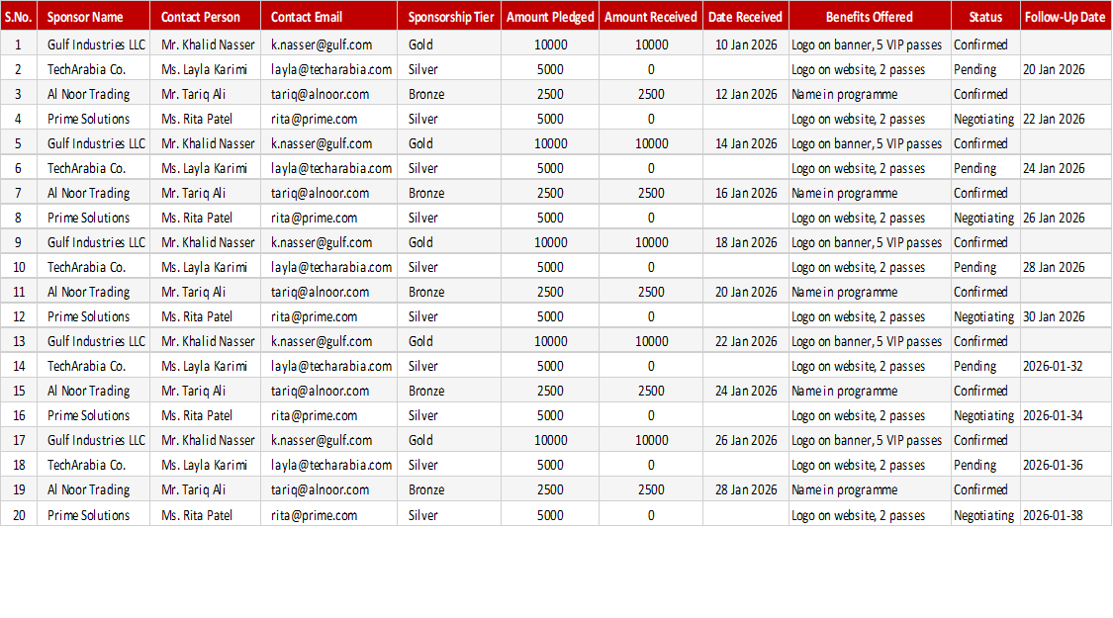This screenshot has width=1113, height=618.
Task: Select the 18 Jan 2026 date cell
Action: coord(746,242)
